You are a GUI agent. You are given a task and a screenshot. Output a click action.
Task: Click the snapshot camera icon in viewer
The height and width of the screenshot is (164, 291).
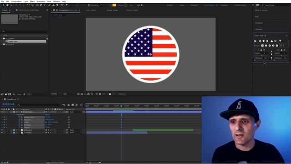pos(110,94)
